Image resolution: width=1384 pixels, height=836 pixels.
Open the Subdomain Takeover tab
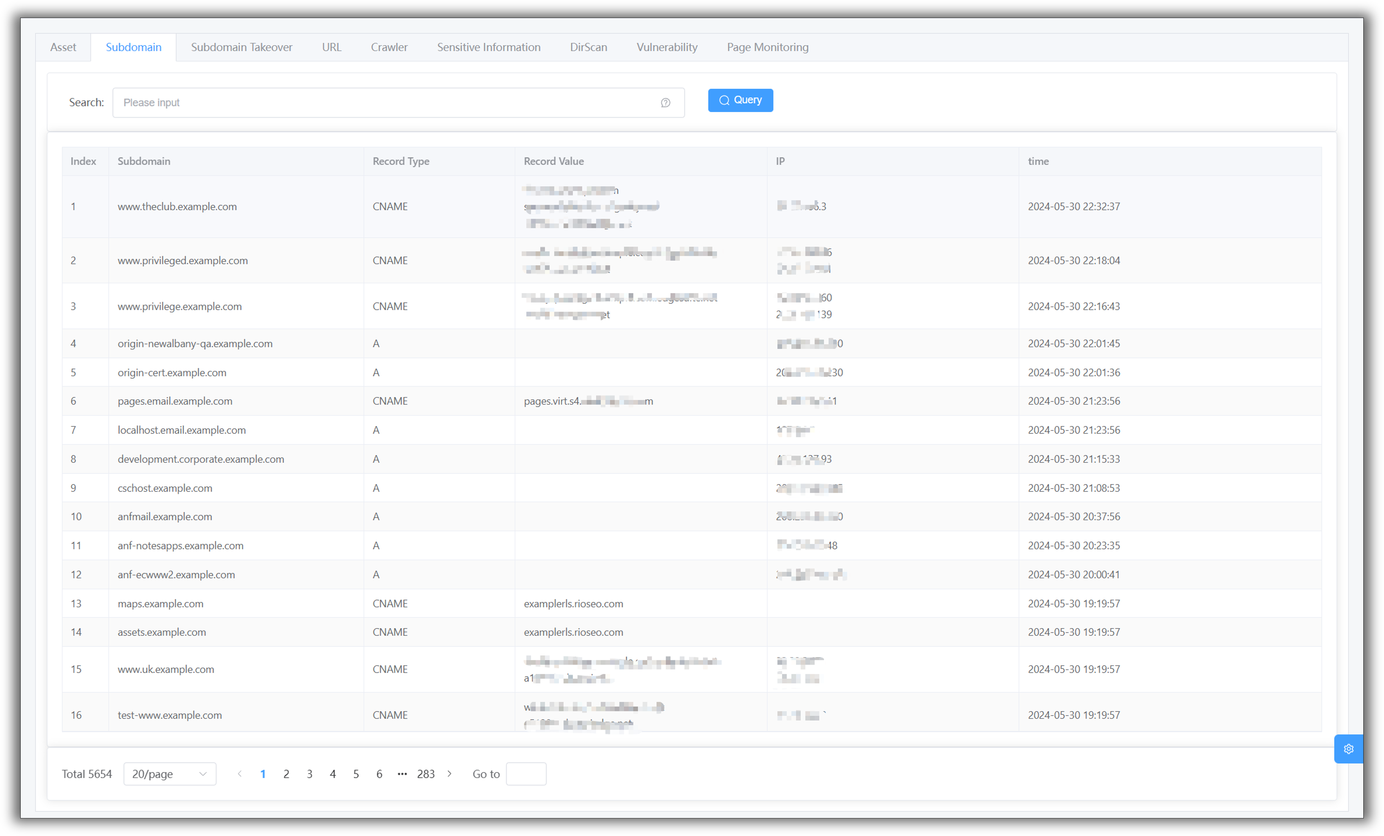(x=241, y=47)
